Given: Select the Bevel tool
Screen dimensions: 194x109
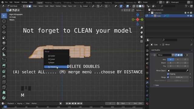Looking at the screenshot, I should tap(4, 77).
